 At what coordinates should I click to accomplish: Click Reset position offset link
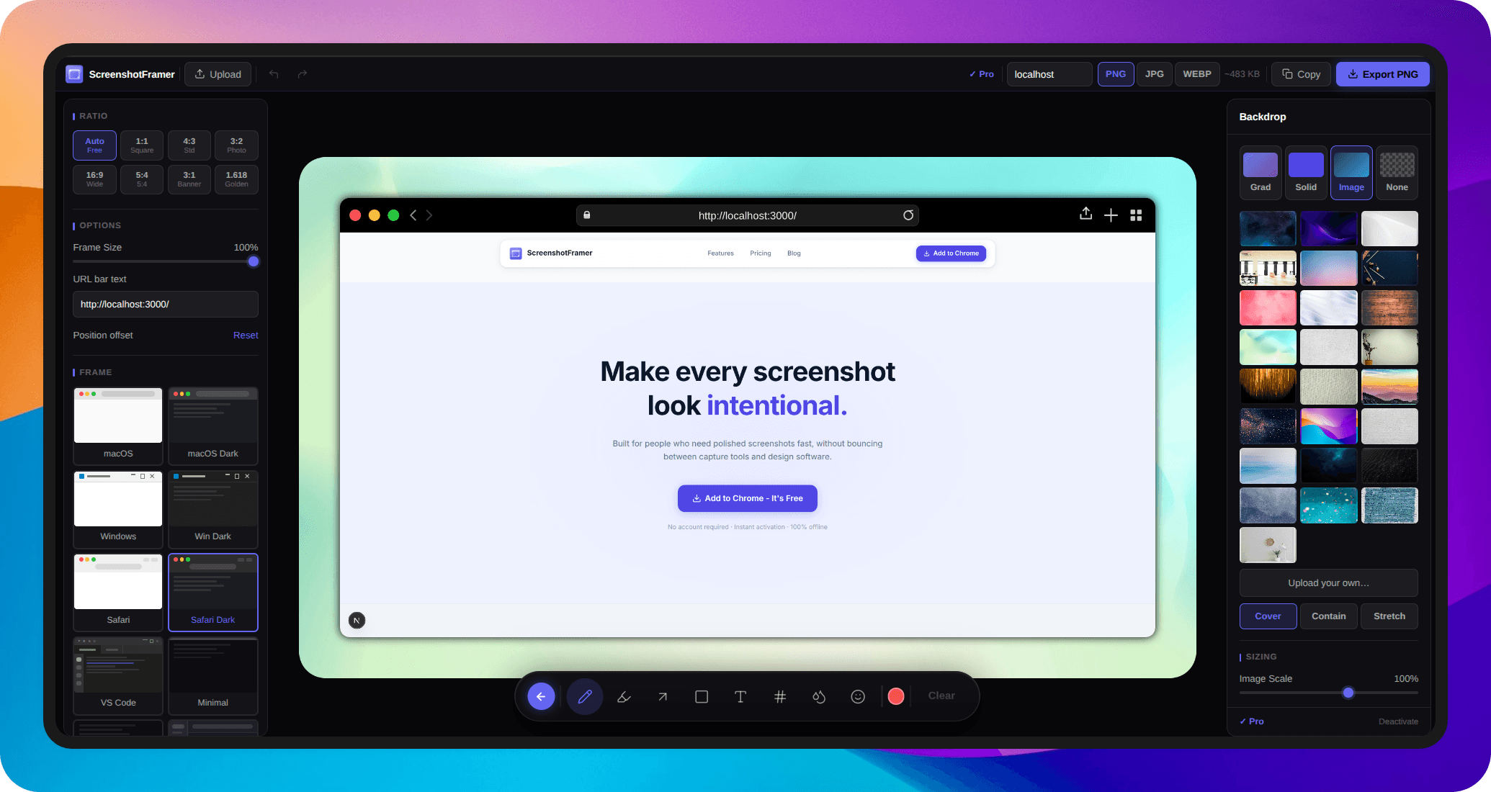coord(246,336)
